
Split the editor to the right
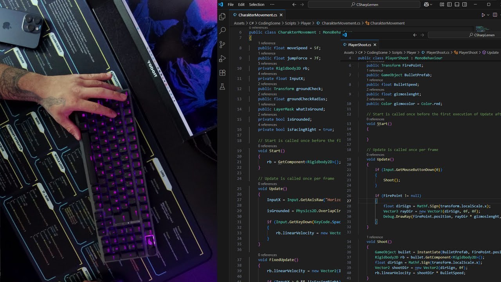point(496,15)
